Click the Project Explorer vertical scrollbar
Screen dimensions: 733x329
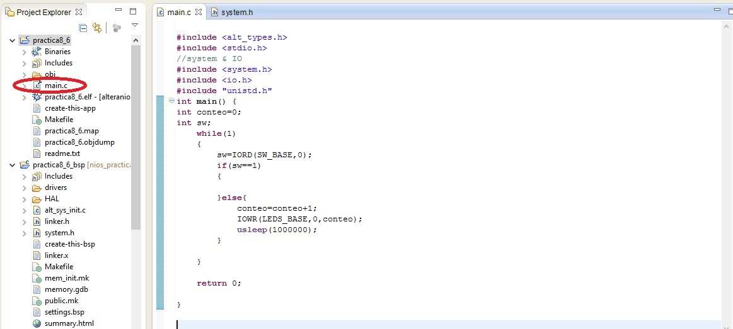pos(136,138)
